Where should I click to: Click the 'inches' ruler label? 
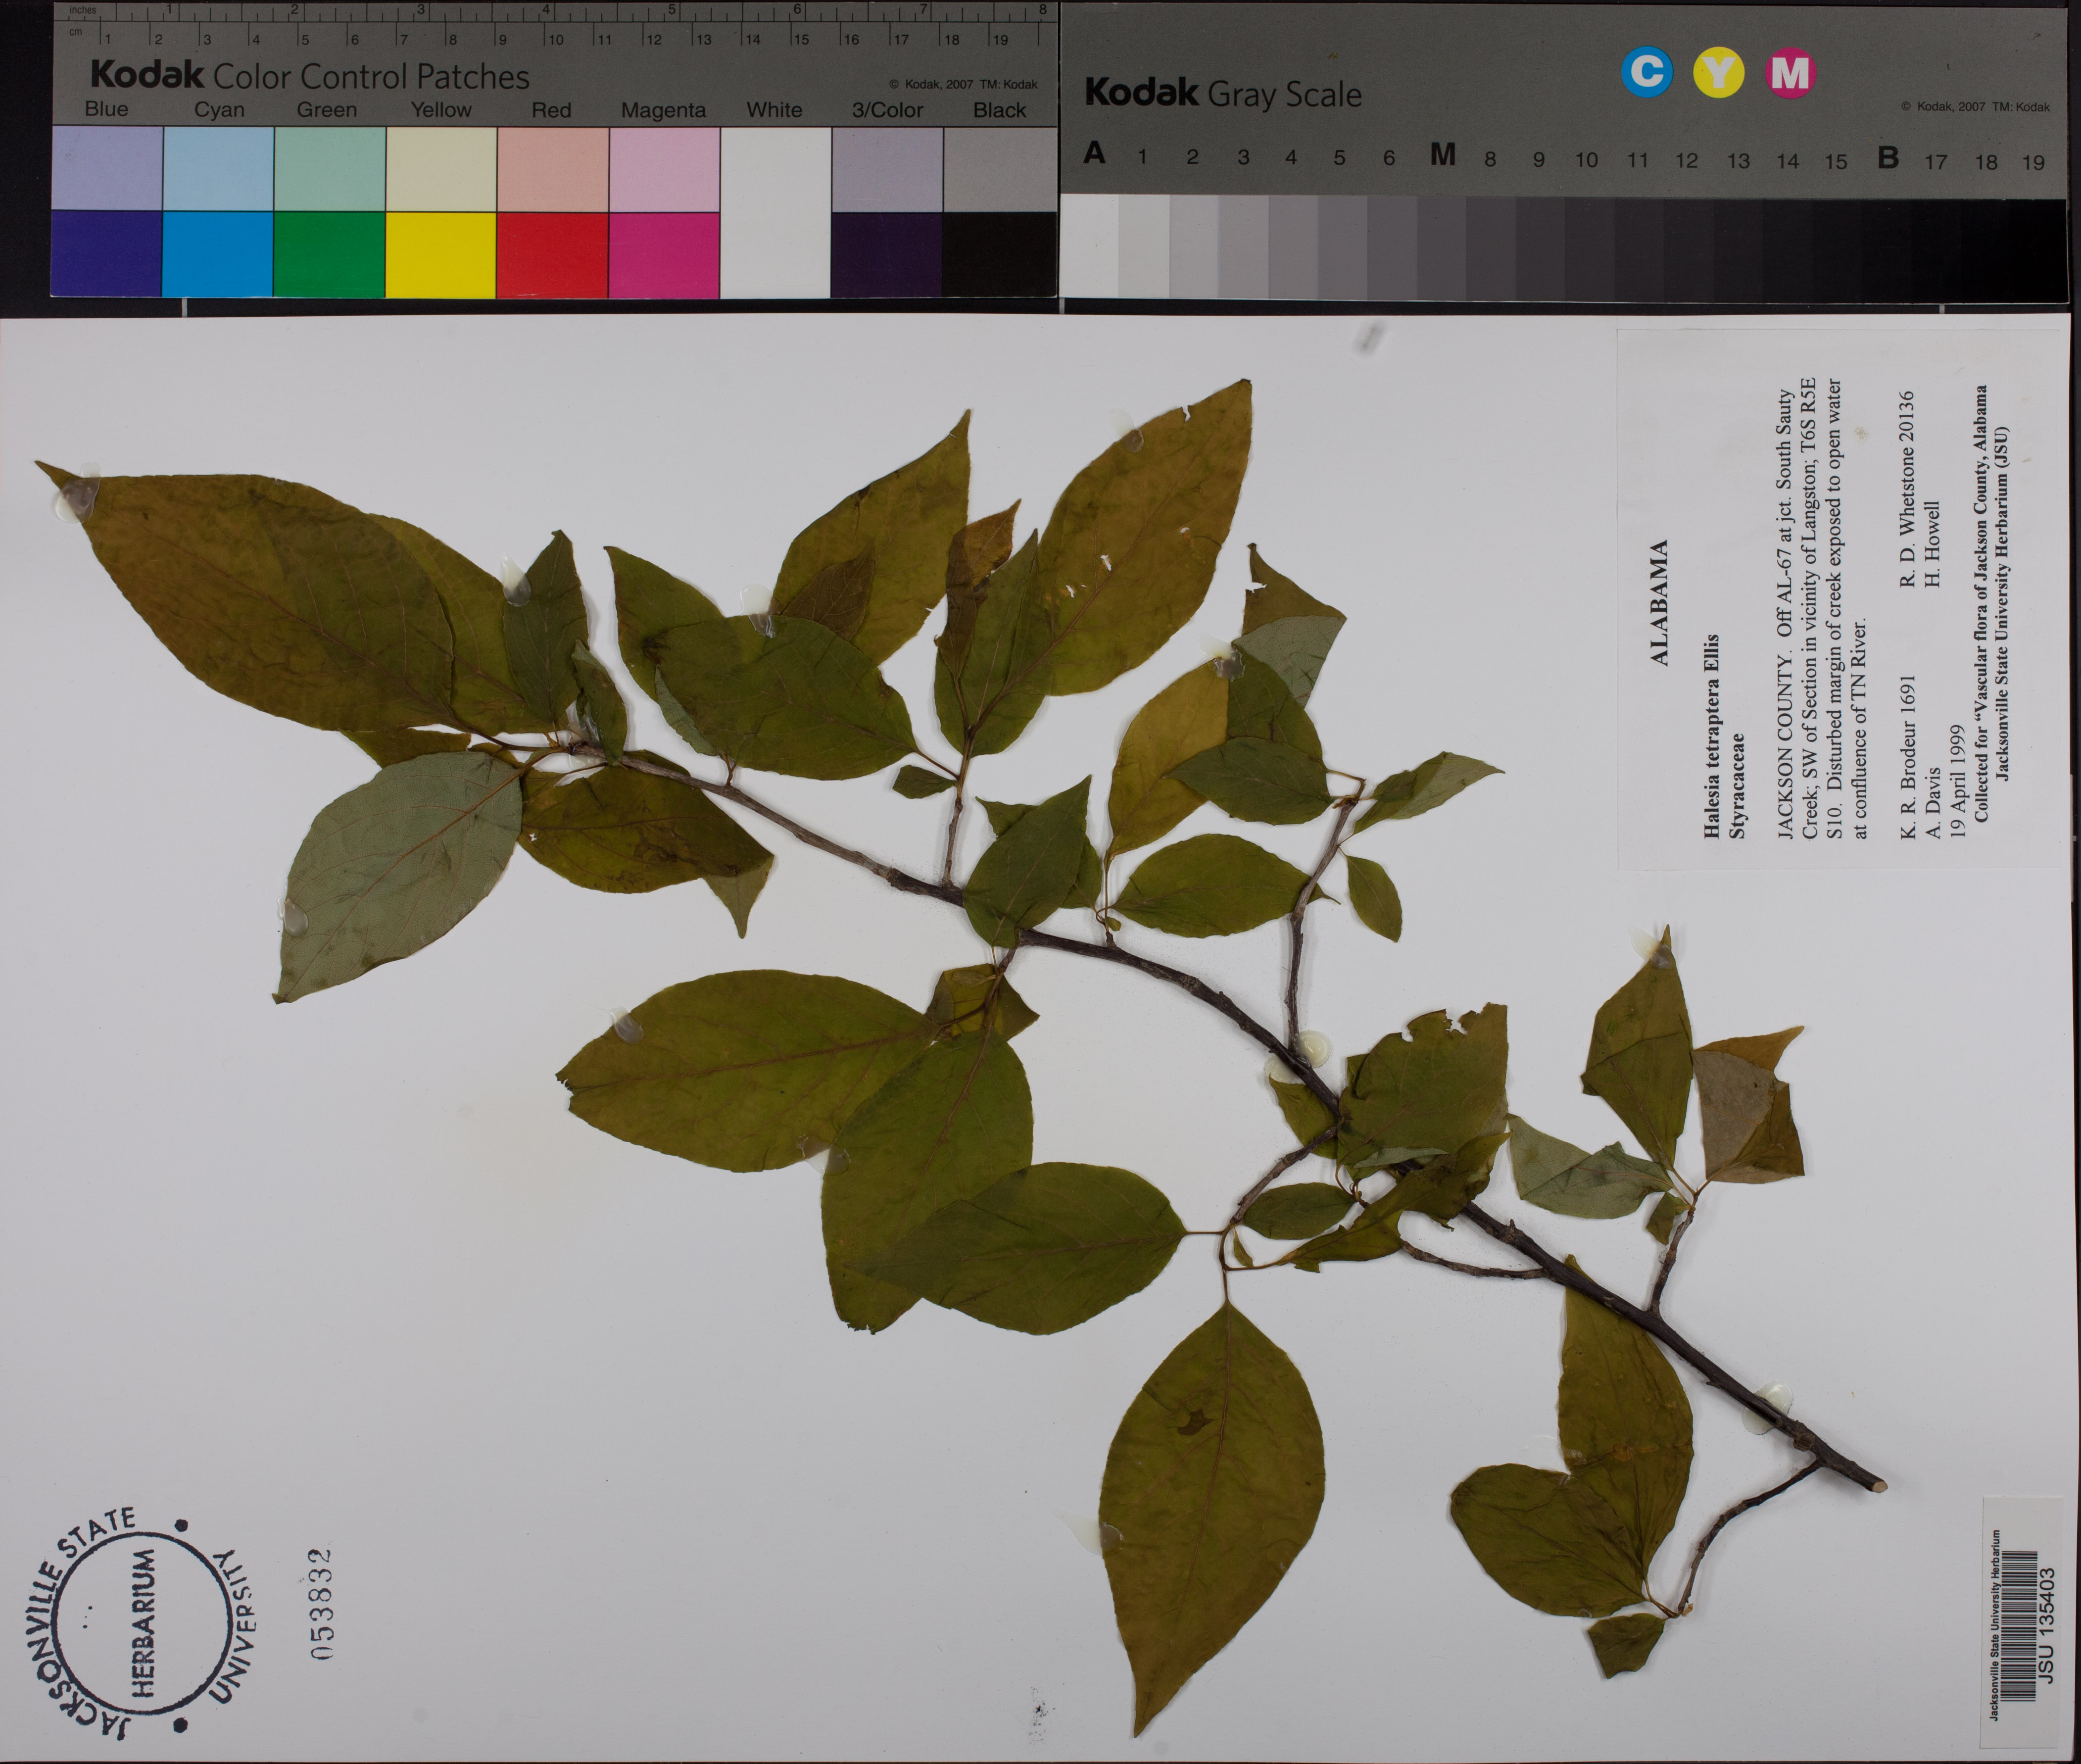[83, 10]
